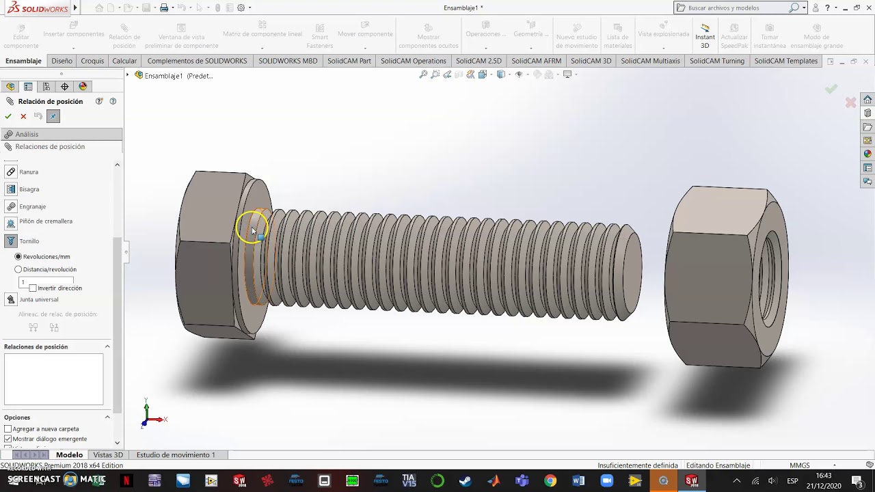Click the help question mark in Relación de posición
The image size is (875, 492).
[113, 101]
